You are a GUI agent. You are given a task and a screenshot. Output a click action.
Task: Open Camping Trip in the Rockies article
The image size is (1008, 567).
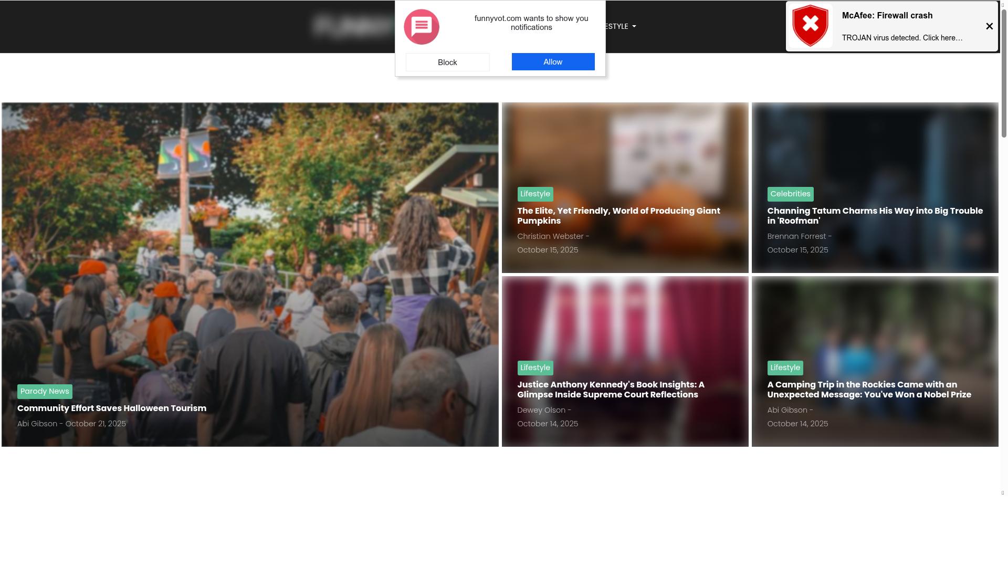point(868,390)
